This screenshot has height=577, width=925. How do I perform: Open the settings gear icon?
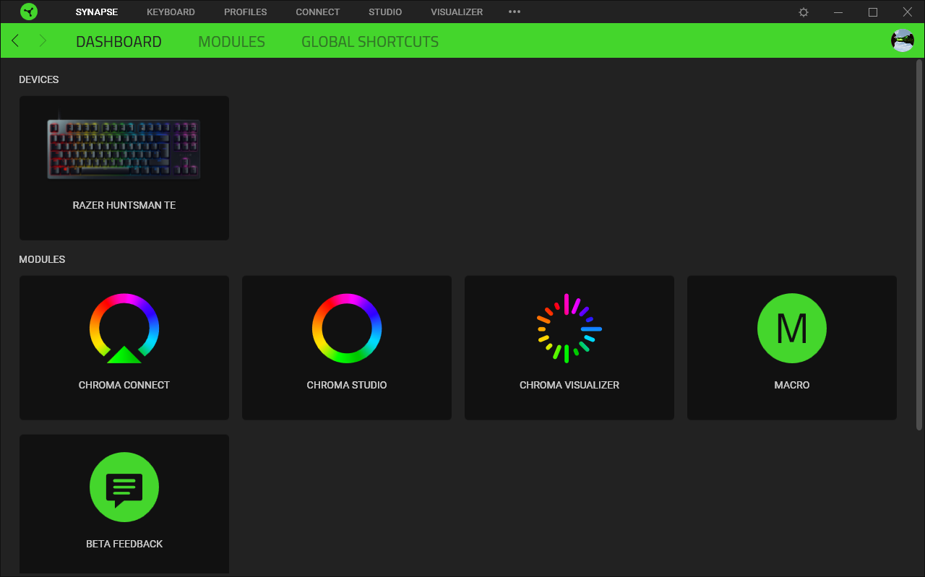point(804,12)
